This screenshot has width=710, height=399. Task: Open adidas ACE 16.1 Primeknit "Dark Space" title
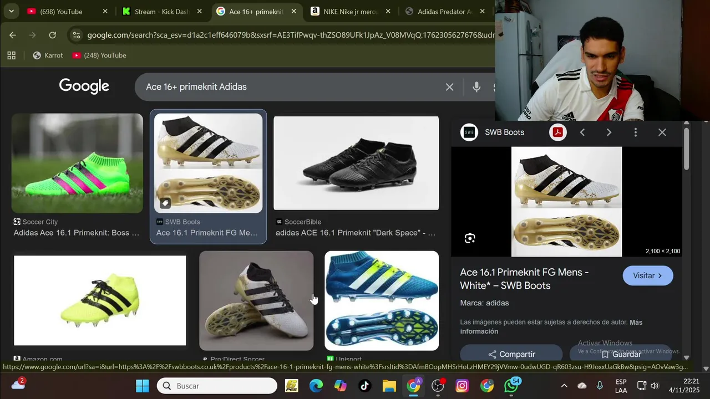pyautogui.click(x=356, y=233)
